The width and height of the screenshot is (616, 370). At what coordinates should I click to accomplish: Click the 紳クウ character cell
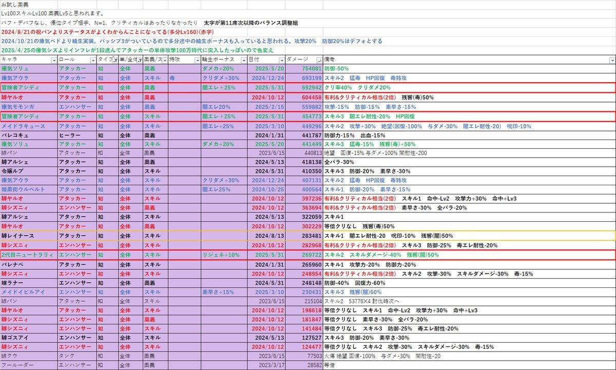click(x=29, y=356)
